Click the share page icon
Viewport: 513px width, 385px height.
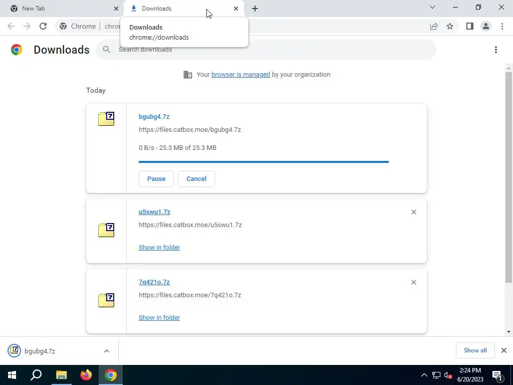coord(434,26)
